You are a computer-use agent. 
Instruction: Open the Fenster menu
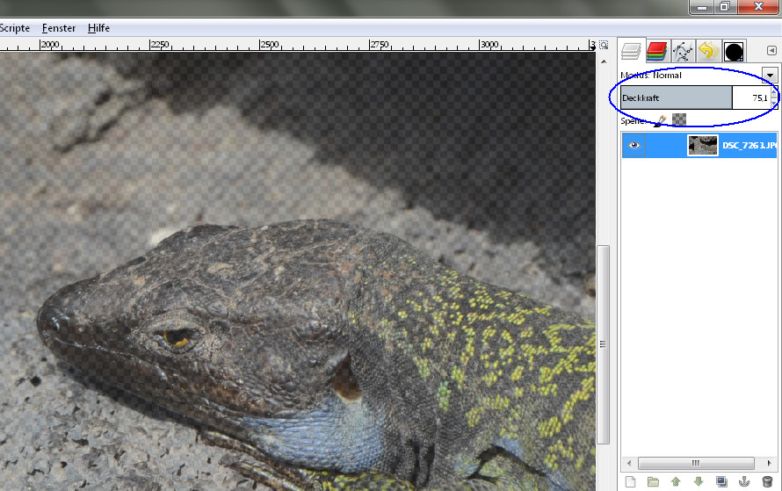click(59, 28)
